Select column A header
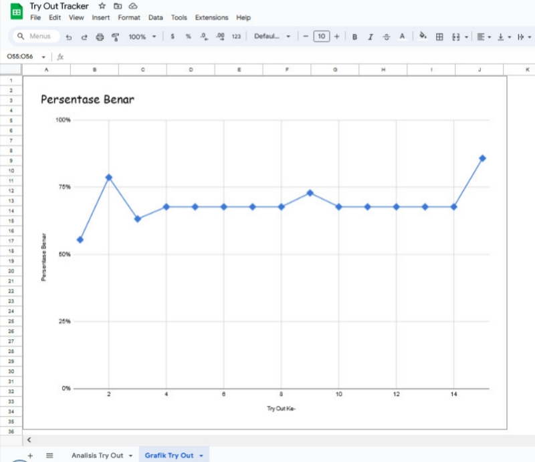The image size is (535, 462). [x=46, y=69]
